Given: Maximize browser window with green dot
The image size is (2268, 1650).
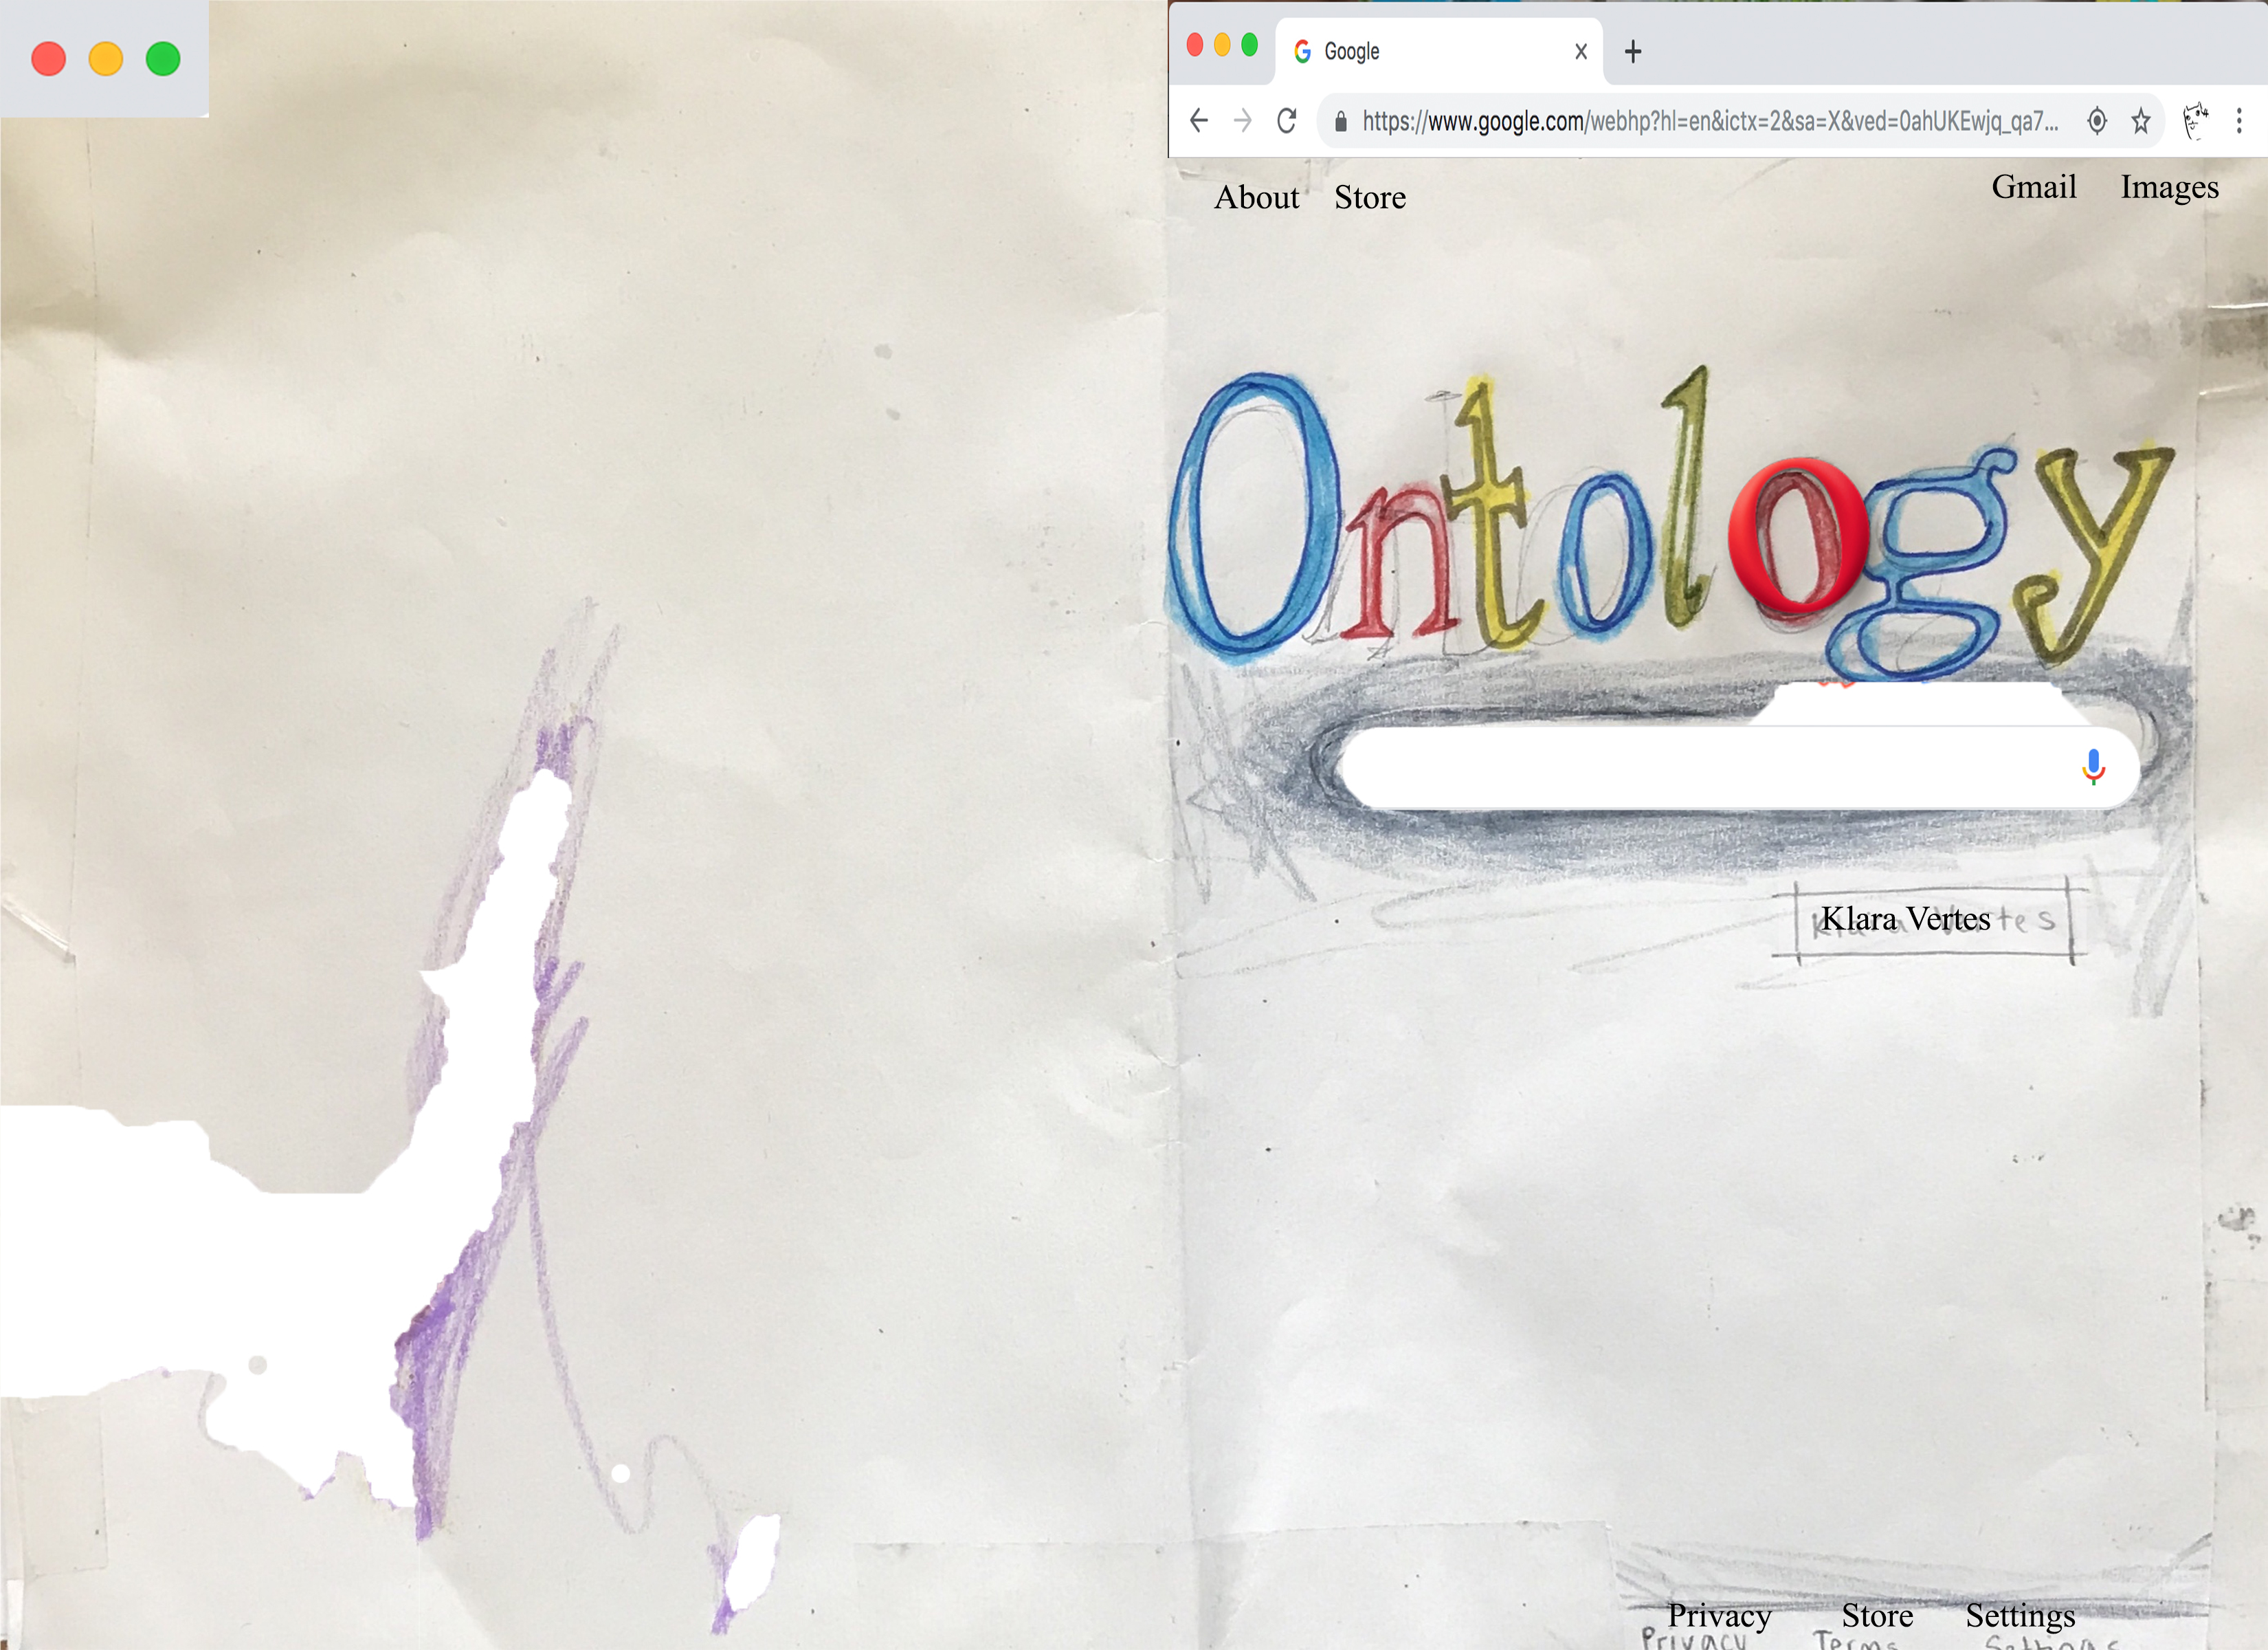Looking at the screenshot, I should [1249, 44].
